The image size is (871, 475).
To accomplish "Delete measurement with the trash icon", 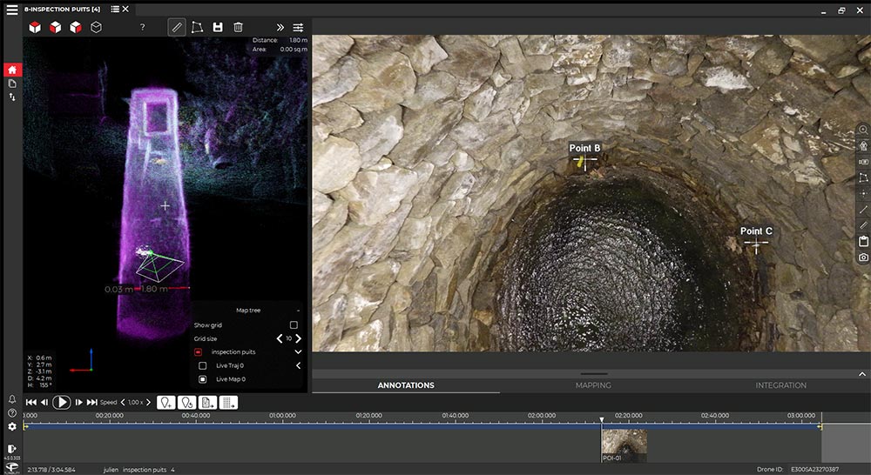I will (238, 27).
